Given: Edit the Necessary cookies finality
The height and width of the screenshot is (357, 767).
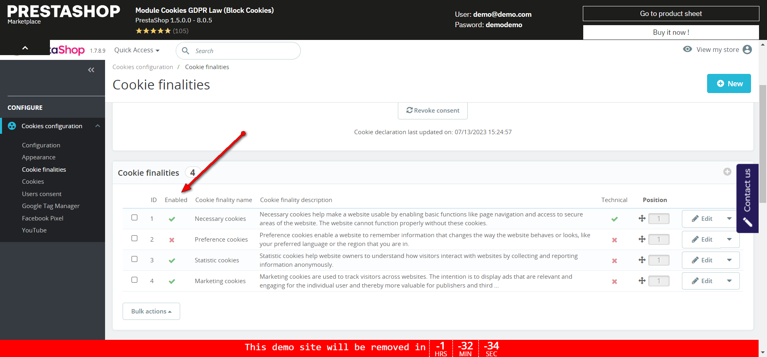Looking at the screenshot, I should tap(702, 218).
